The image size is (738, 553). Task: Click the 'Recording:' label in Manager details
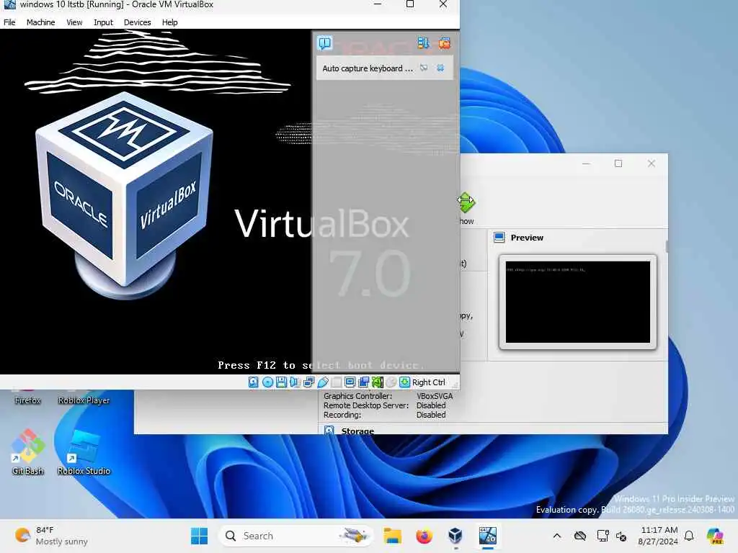(x=342, y=415)
